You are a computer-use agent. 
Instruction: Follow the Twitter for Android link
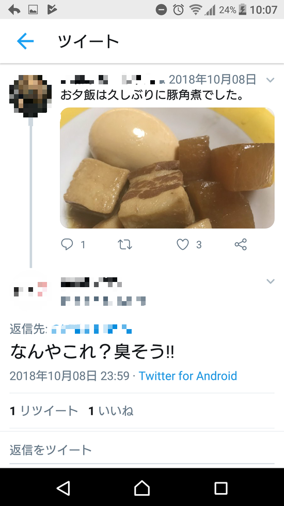click(x=188, y=376)
